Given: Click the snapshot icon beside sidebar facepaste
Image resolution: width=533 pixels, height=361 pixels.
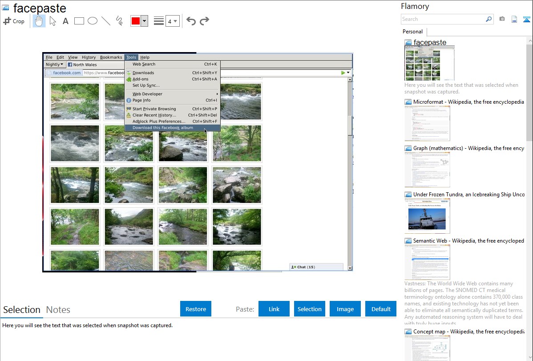Looking at the screenshot, I should click(x=408, y=43).
